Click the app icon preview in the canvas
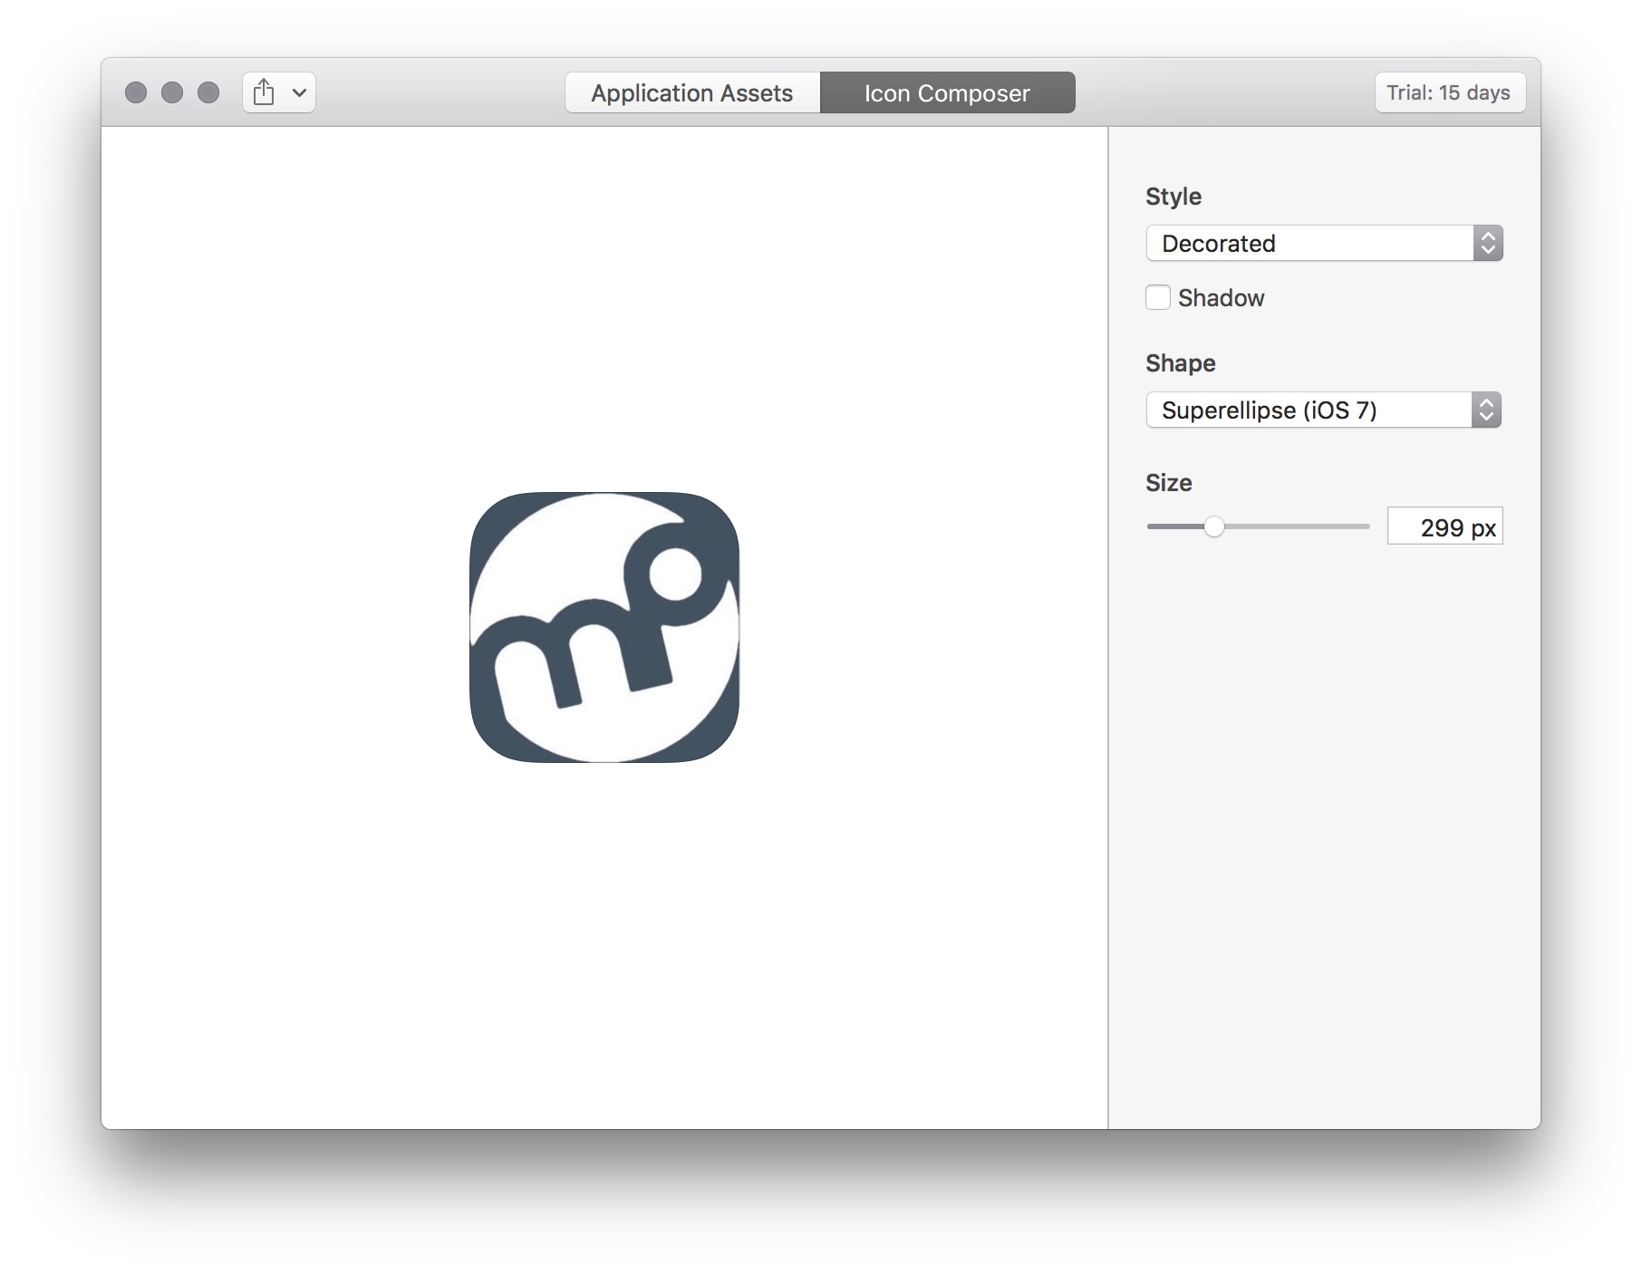 (x=604, y=627)
